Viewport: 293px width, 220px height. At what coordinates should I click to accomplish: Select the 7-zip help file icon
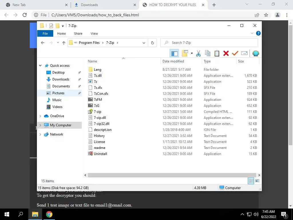pos(90,111)
